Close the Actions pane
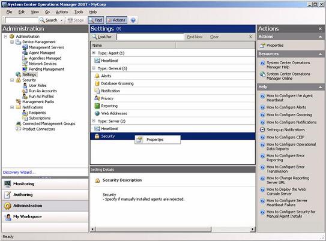This screenshot has width=326, height=241. [320, 29]
